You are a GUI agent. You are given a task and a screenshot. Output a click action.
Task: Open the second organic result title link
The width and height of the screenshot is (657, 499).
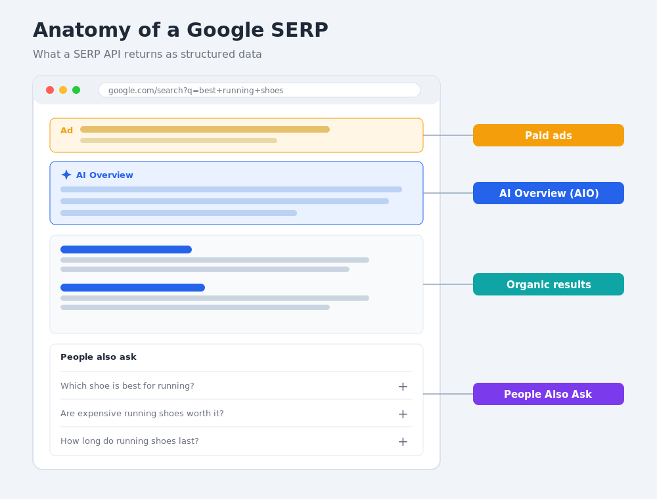coord(133,288)
